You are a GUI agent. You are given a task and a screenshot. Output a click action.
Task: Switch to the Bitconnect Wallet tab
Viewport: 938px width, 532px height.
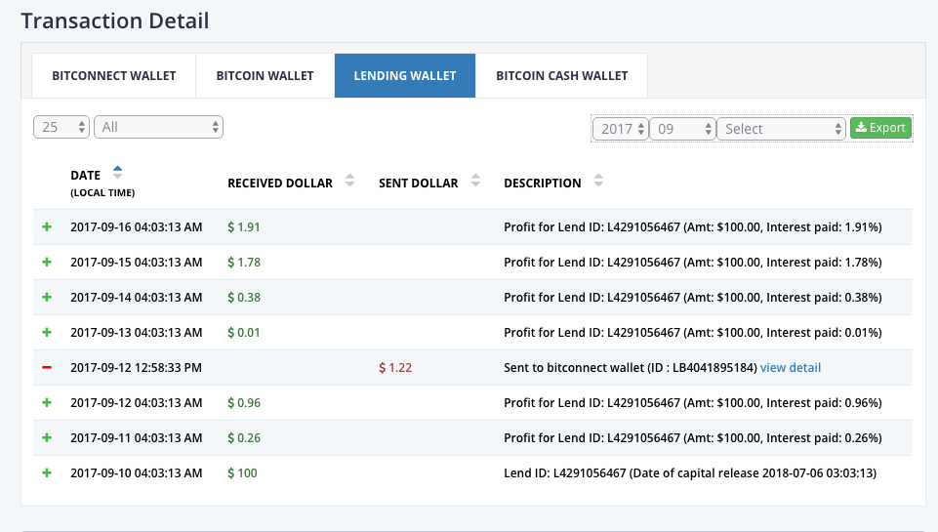coord(113,76)
